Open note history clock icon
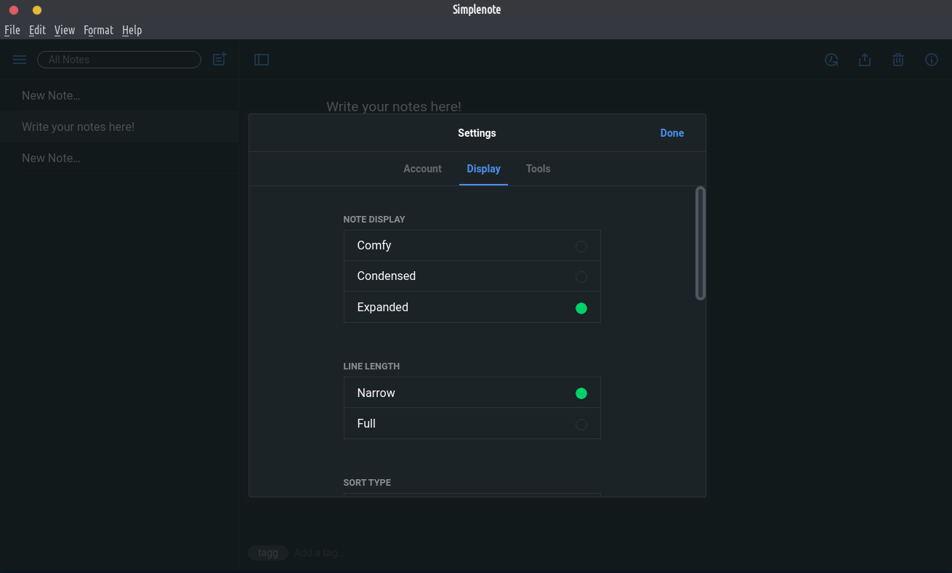The image size is (952, 573). pos(831,60)
